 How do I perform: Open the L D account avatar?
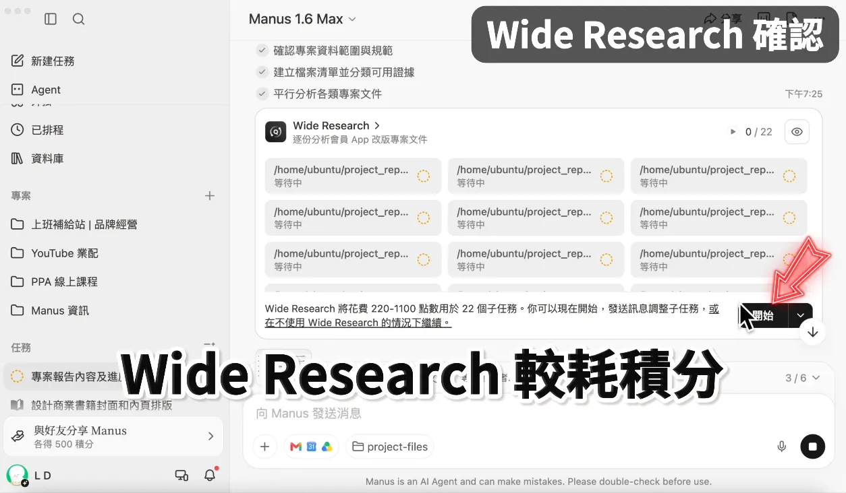pos(17,475)
